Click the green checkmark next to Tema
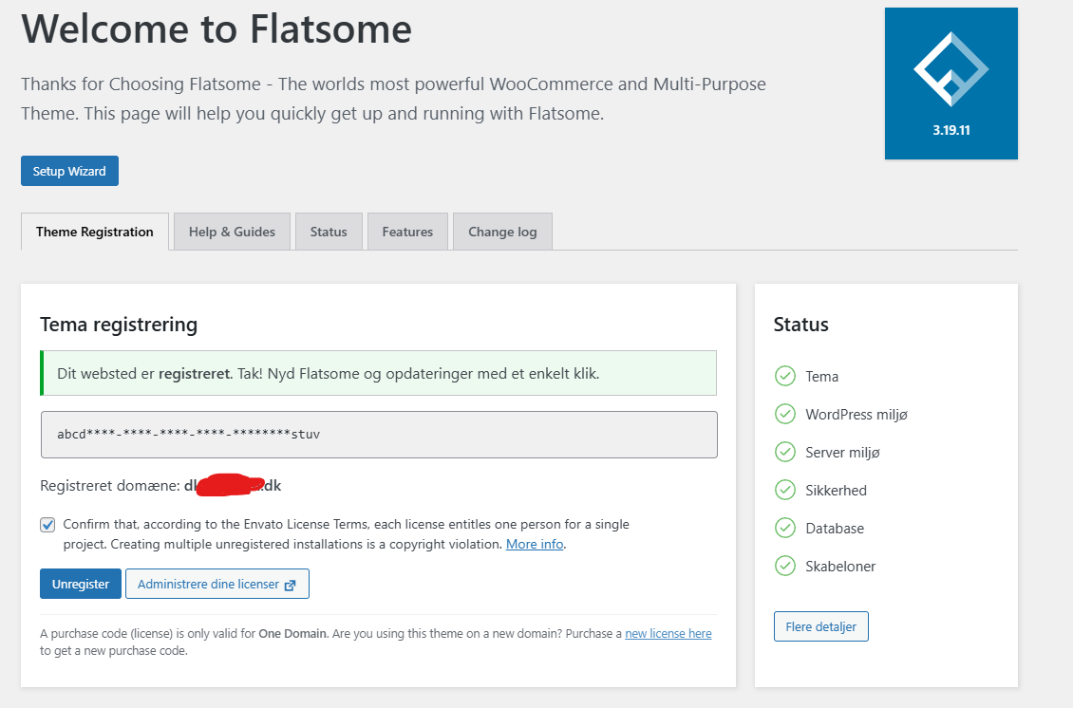1073x708 pixels. click(785, 377)
